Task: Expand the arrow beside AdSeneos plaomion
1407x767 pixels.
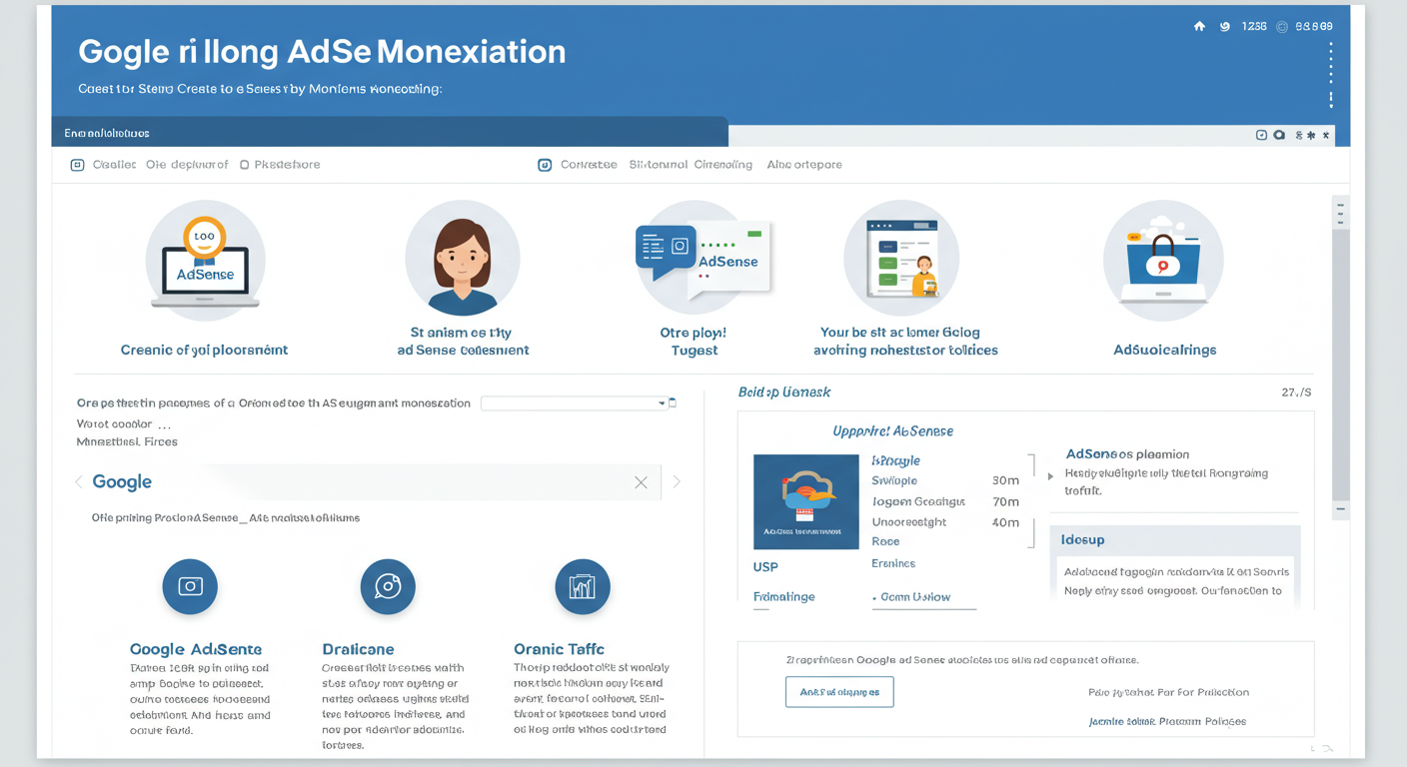Action: point(1050,476)
